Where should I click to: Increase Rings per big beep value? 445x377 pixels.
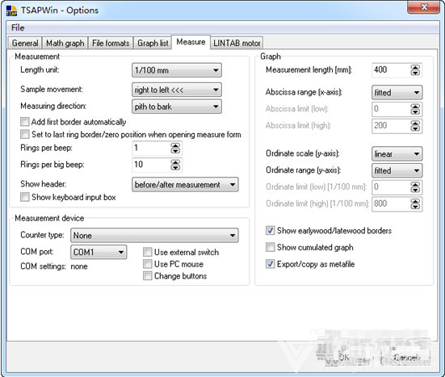[175, 162]
